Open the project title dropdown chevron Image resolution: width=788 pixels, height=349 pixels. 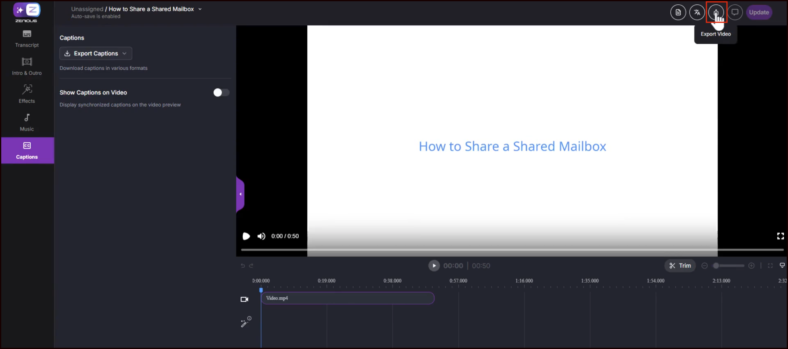pyautogui.click(x=200, y=9)
